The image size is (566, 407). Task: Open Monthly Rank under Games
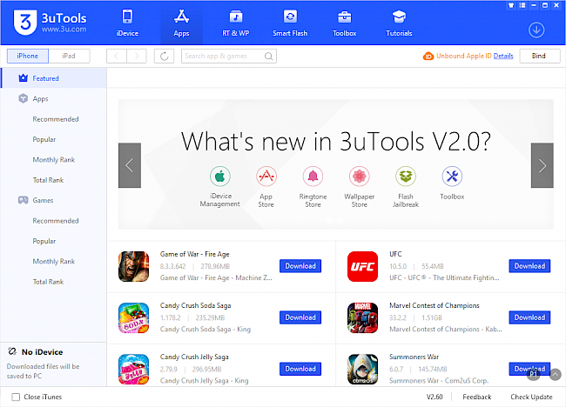[54, 262]
